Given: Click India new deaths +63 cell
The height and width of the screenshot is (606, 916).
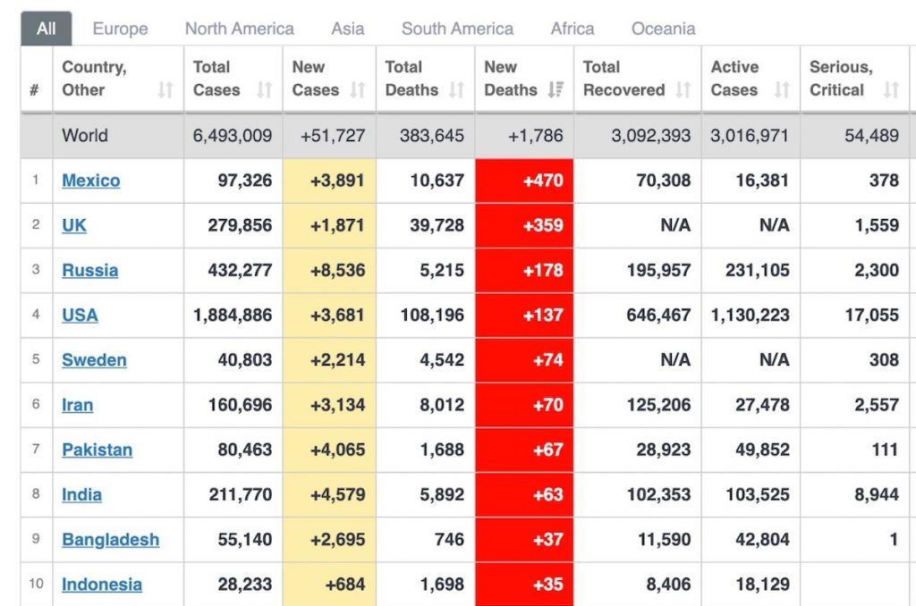Looking at the screenshot, I should [x=524, y=495].
